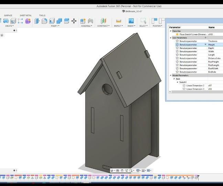Select the Combine tool in Modify
Image resolution: width=223 pixels, height=186 pixels.
tap(59, 21)
